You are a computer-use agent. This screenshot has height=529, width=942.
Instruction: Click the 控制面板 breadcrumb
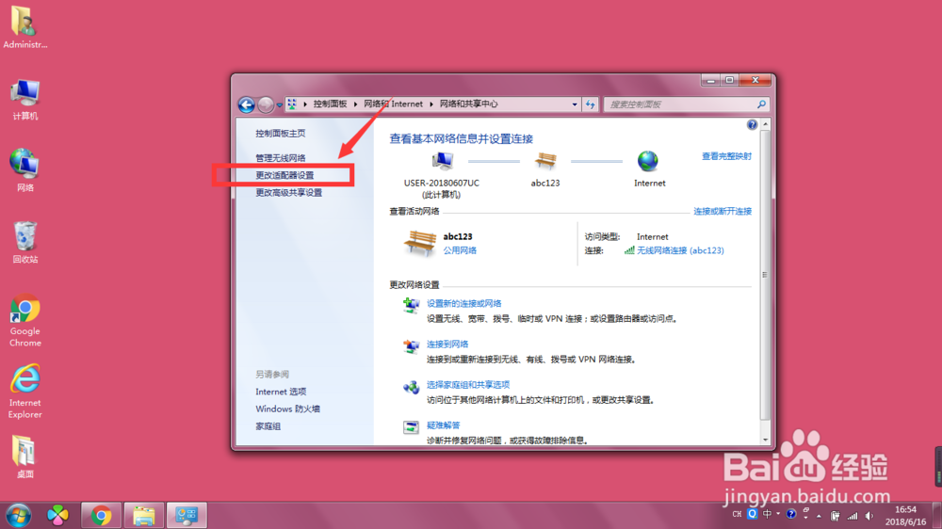point(330,104)
